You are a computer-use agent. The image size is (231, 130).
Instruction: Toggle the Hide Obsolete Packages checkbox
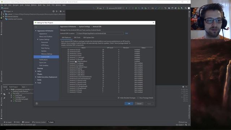tap(119, 98)
